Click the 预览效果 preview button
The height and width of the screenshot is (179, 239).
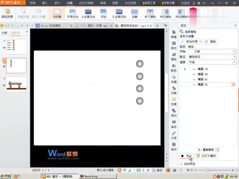7,13
